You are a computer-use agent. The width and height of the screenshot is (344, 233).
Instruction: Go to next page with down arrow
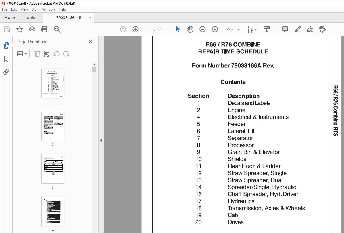[135, 29]
